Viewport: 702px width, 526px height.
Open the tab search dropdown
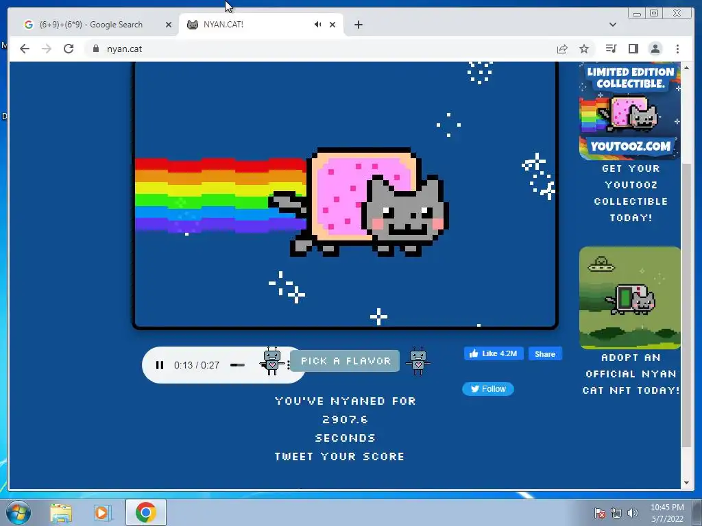613,25
